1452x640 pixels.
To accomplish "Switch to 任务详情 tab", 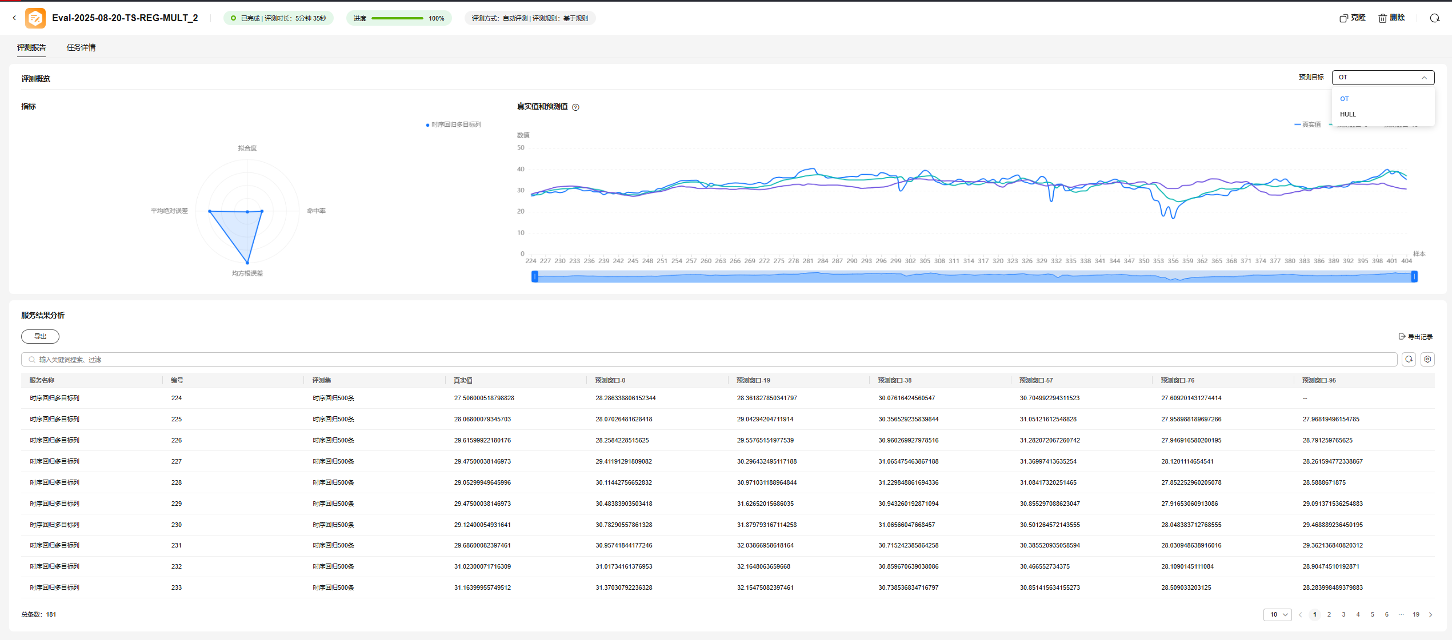I will click(81, 47).
